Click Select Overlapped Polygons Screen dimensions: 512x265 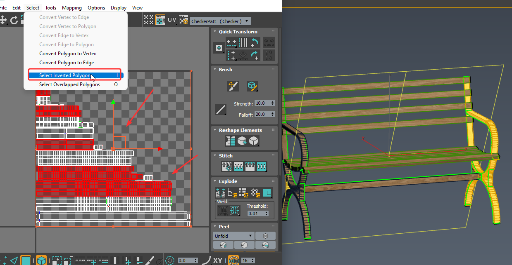tap(69, 84)
